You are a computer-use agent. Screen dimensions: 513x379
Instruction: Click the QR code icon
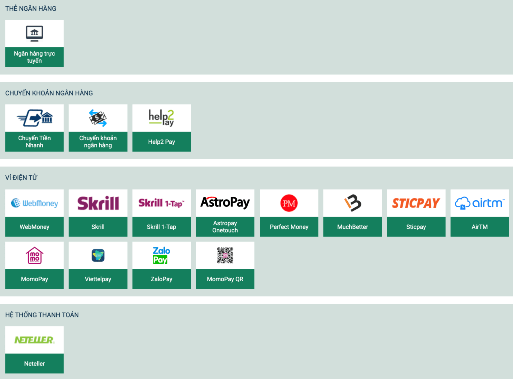[225, 255]
